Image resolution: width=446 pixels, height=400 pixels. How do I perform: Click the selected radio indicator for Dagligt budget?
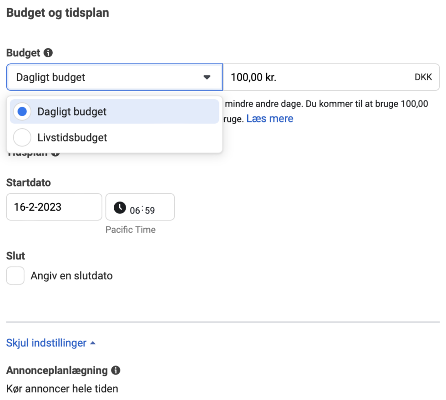coord(22,111)
